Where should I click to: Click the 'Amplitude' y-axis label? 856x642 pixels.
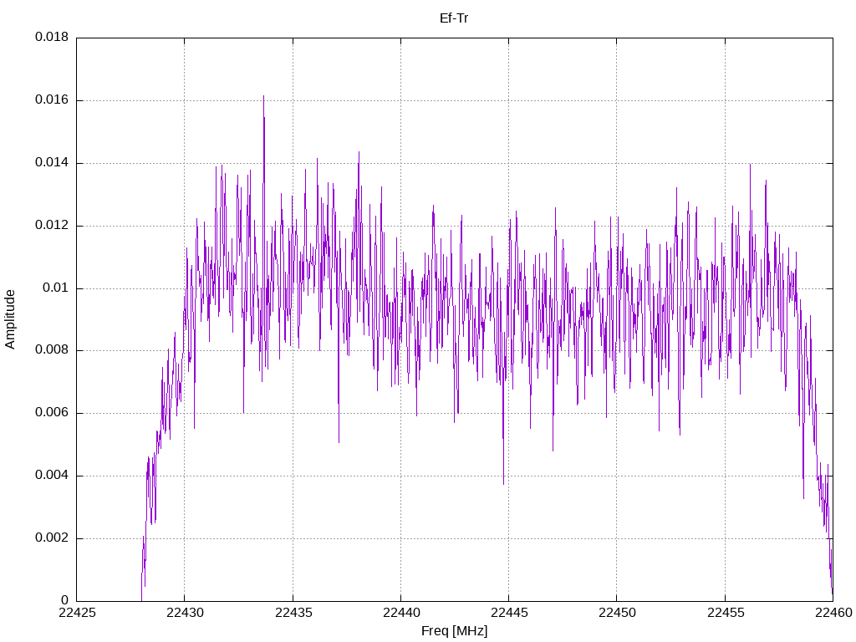point(10,319)
